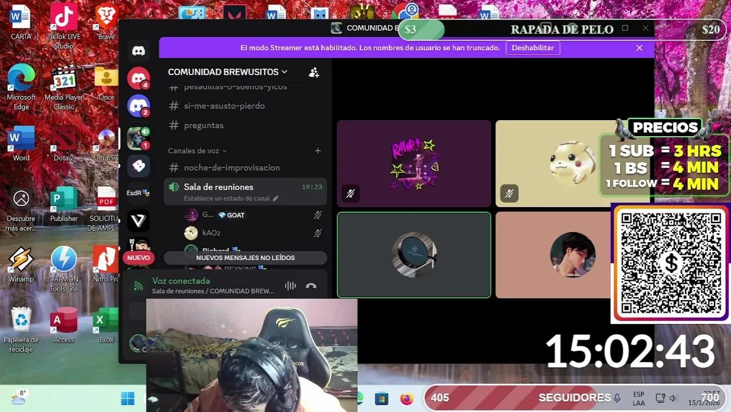Select the green-bordered speaking participant tile
Viewport: 731px width, 412px height.
click(x=414, y=255)
